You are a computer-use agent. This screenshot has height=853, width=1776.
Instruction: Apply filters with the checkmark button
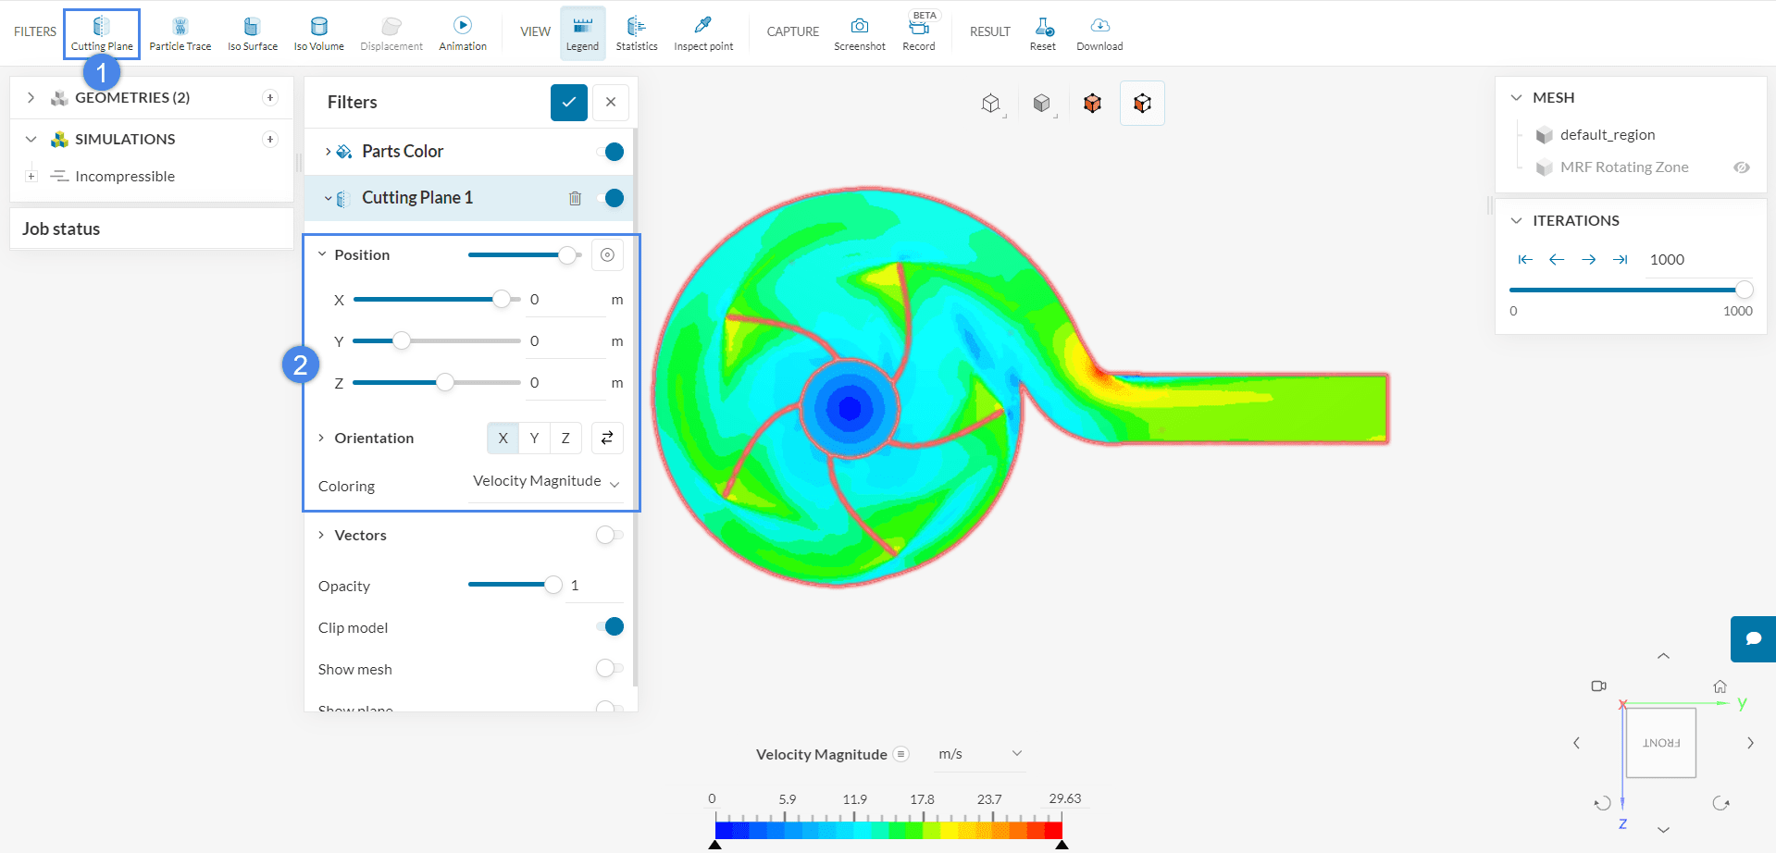pos(568,102)
